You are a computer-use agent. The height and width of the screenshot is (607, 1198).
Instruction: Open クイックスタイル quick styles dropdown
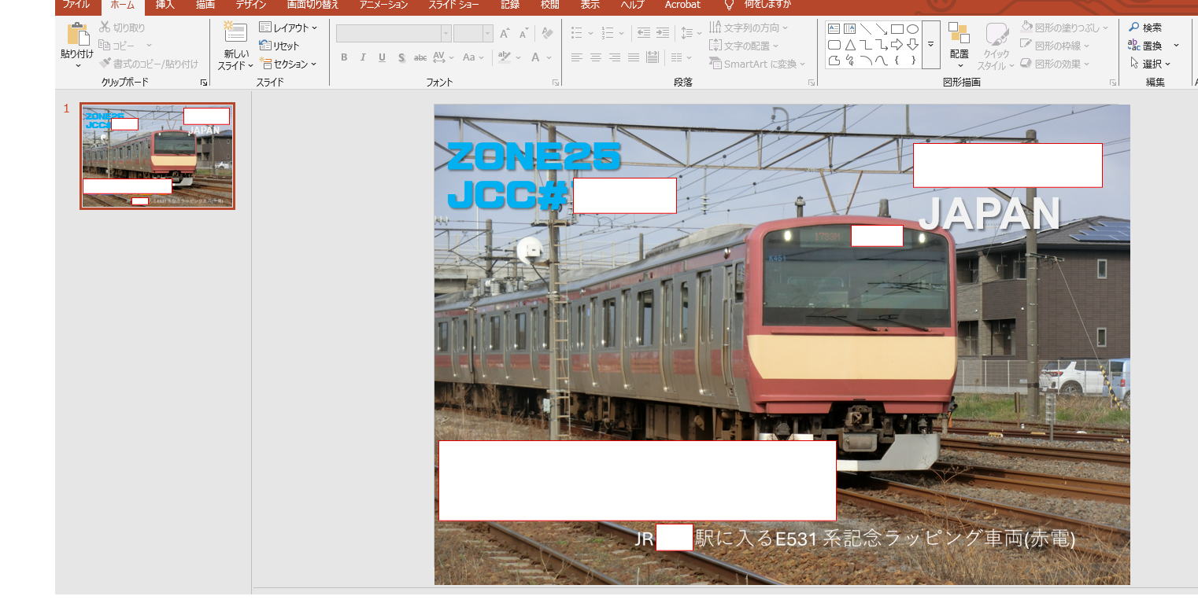(x=996, y=46)
